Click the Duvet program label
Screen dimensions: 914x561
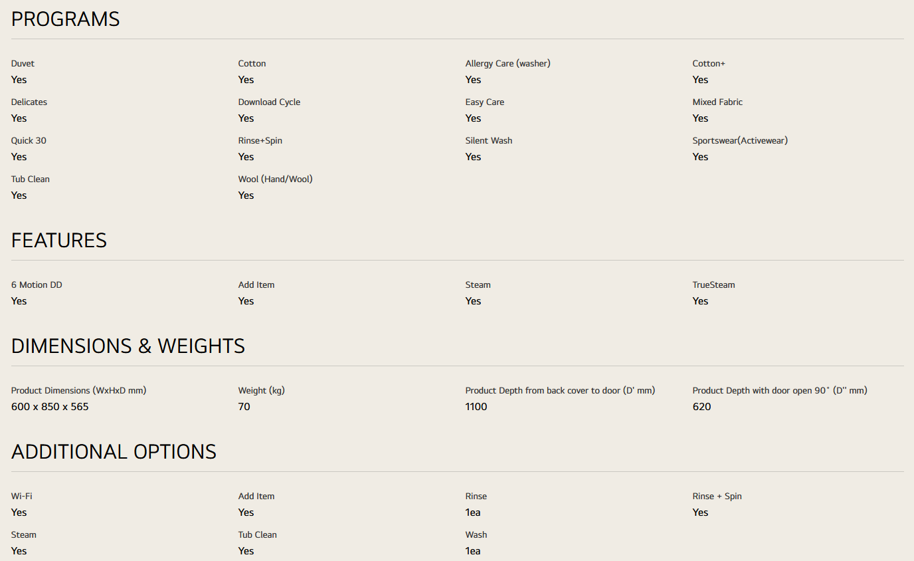coord(23,64)
